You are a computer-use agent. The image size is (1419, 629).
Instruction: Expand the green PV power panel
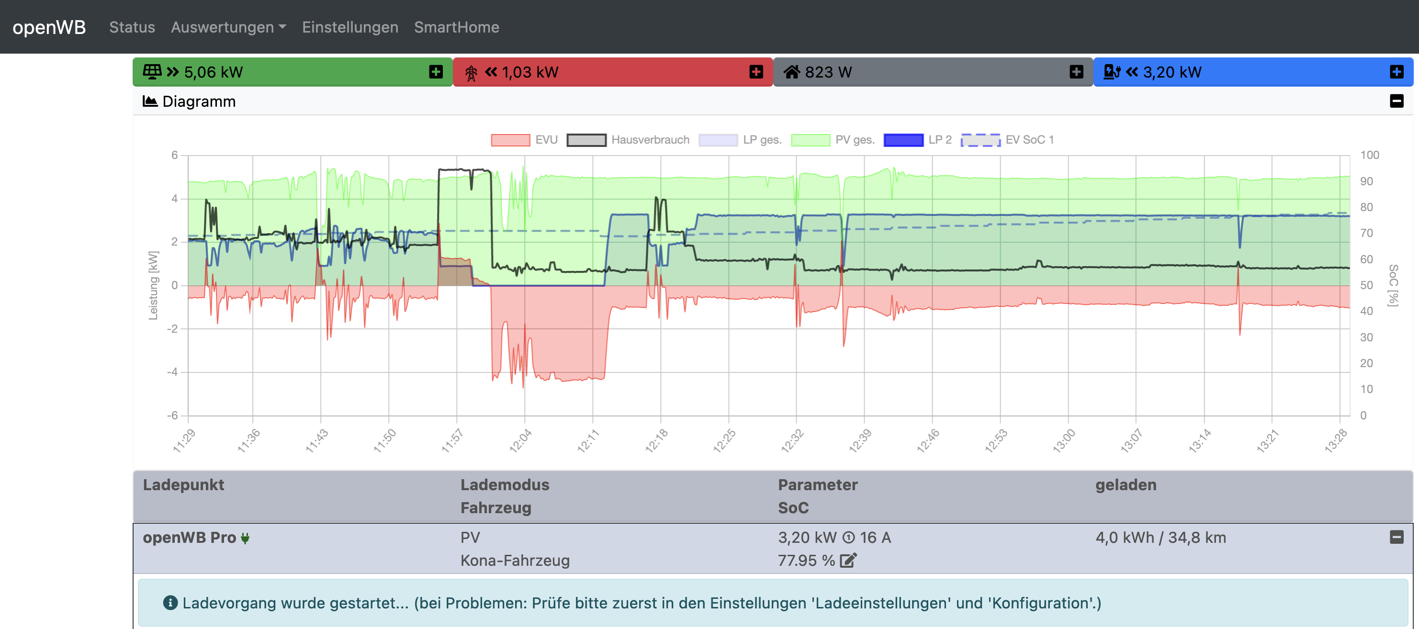(436, 72)
